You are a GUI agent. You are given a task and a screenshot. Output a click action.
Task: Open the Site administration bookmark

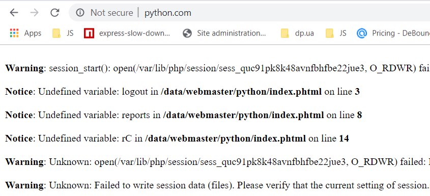tap(231, 33)
